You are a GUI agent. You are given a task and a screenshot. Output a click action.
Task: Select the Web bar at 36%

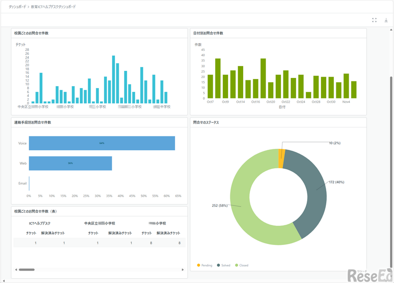70,163
